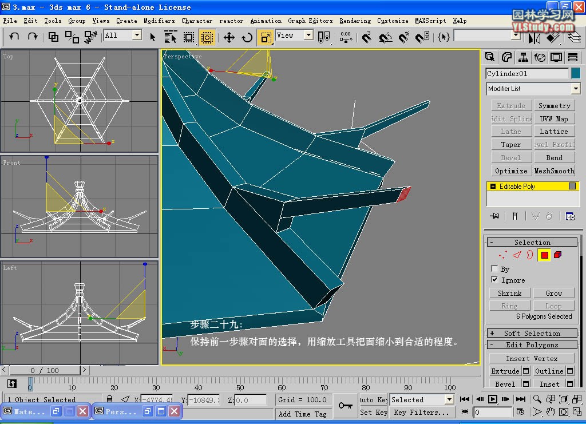Click the Play Animation button
Image resolution: width=586 pixels, height=424 pixels.
[493, 399]
